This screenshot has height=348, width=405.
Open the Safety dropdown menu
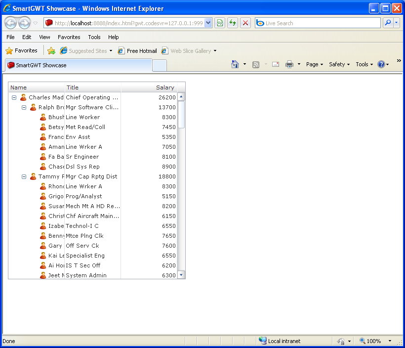[x=339, y=64]
